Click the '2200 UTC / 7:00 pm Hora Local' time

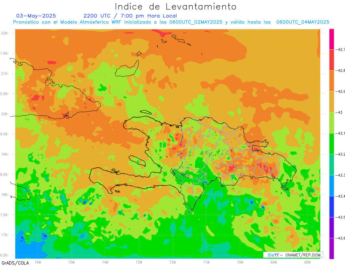coord(130,16)
